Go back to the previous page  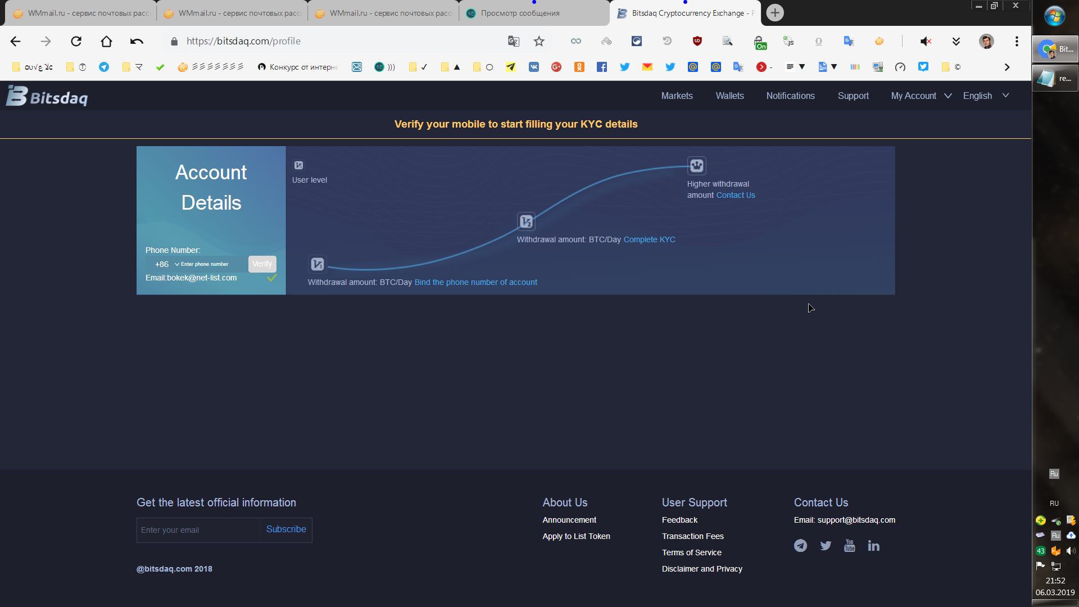(x=16, y=41)
